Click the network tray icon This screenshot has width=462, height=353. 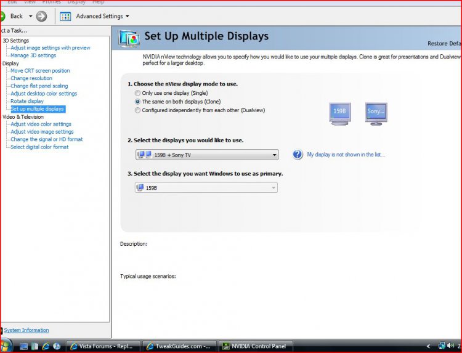pyautogui.click(x=442, y=346)
